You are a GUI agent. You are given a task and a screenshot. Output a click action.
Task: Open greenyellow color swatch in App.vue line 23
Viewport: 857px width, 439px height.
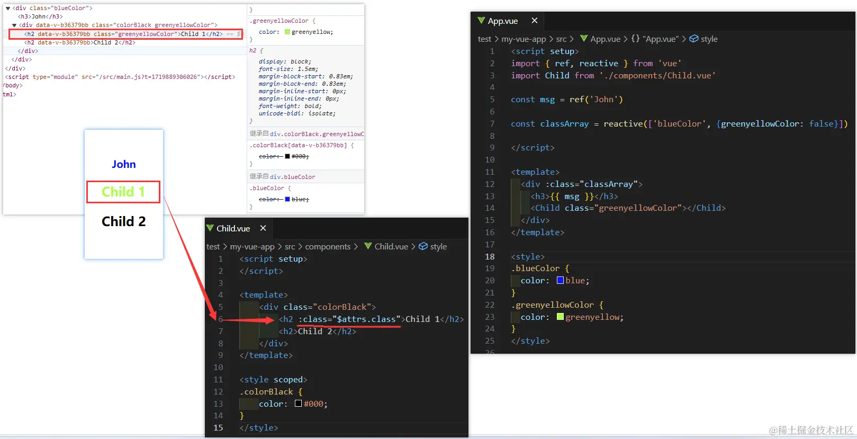(x=560, y=317)
